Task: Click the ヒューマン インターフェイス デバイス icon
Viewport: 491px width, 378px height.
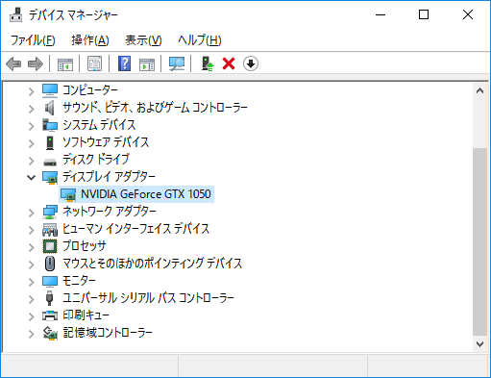Action: pos(50,229)
